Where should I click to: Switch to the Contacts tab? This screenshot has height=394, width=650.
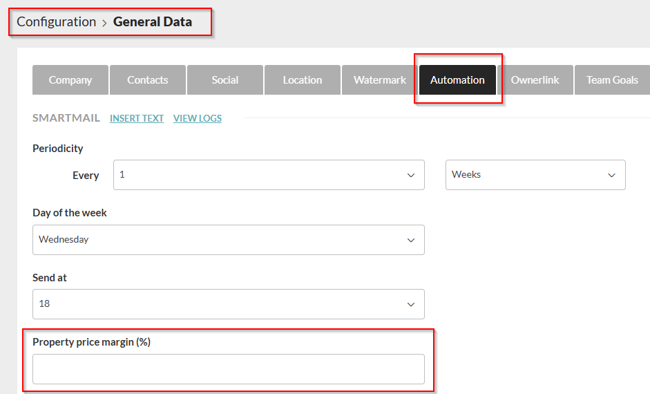click(148, 79)
